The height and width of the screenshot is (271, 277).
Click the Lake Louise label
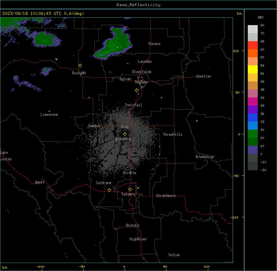(x=5, y=156)
